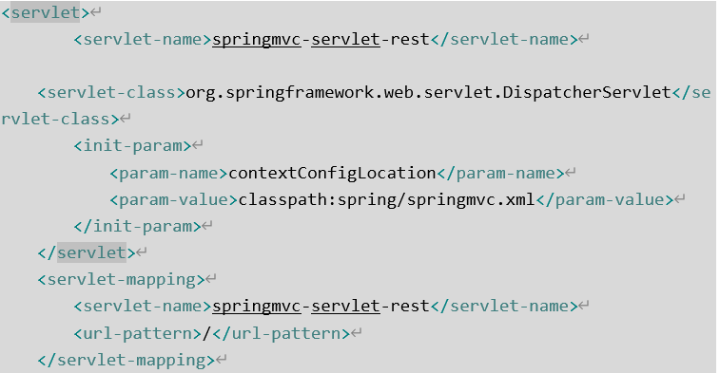
Task: Click the opening <servlet-class> tag
Action: coord(111,93)
